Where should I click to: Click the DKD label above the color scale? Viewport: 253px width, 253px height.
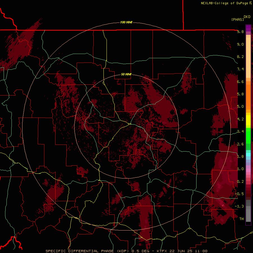(x=247, y=17)
